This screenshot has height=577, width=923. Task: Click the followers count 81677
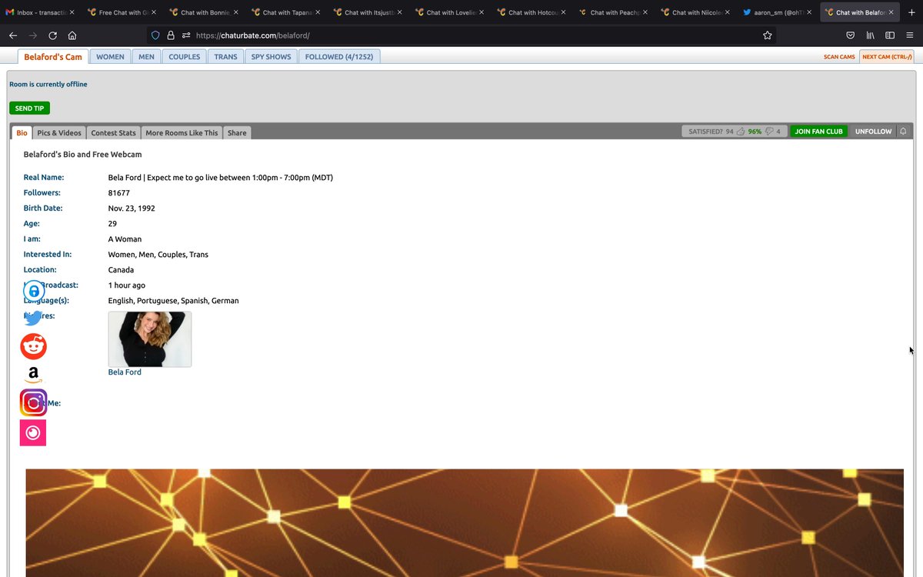(119, 193)
